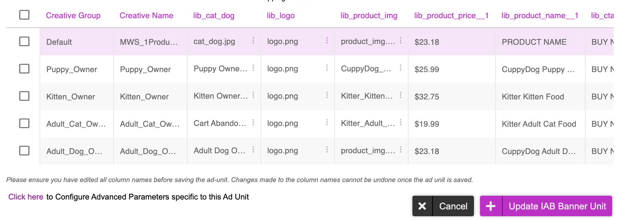Open the kebab menu for Adult Dog O… asset
The image size is (619, 220).
click(x=253, y=149)
